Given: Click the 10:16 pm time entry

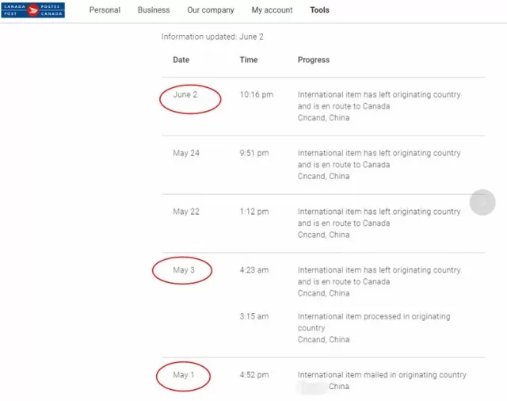Looking at the screenshot, I should coord(257,95).
